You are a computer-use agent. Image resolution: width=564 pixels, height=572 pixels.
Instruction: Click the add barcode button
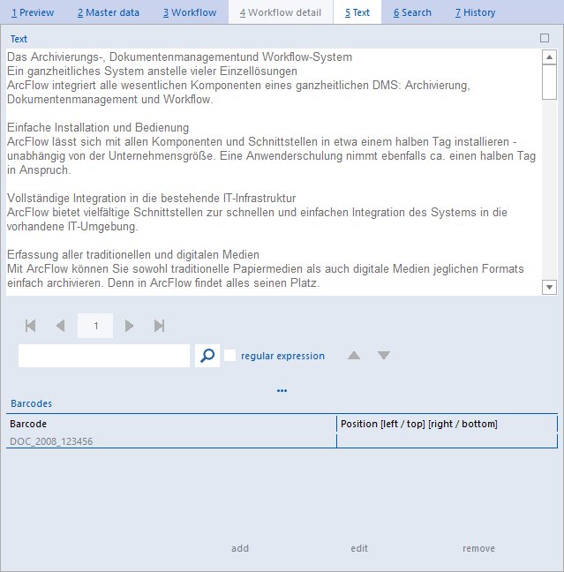pos(240,548)
